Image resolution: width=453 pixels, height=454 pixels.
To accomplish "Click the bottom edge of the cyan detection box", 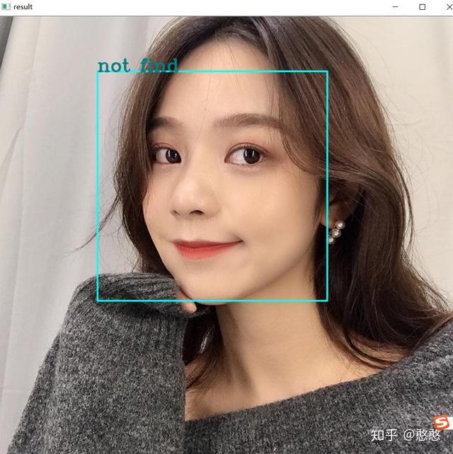I will click(212, 301).
